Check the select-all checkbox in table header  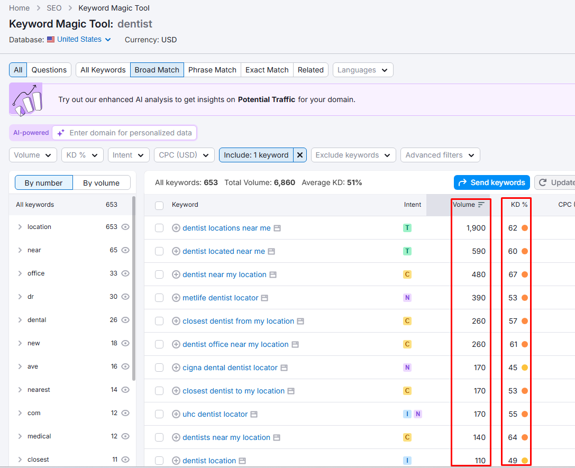159,205
